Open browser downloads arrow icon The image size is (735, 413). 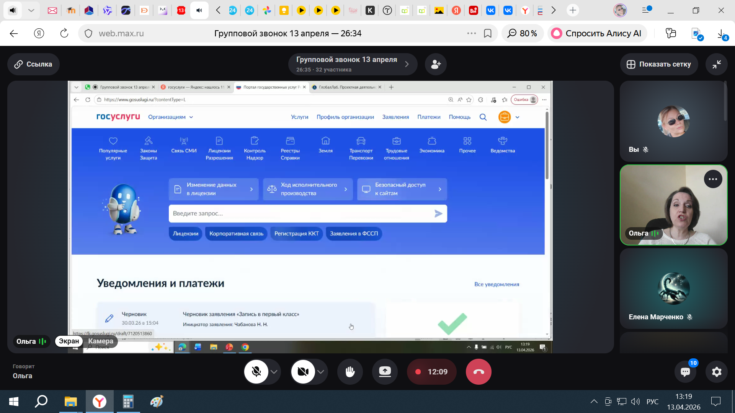click(721, 34)
